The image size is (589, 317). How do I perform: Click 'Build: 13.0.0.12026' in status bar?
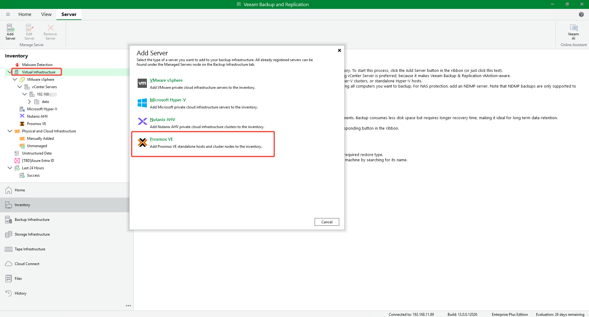tap(462, 314)
